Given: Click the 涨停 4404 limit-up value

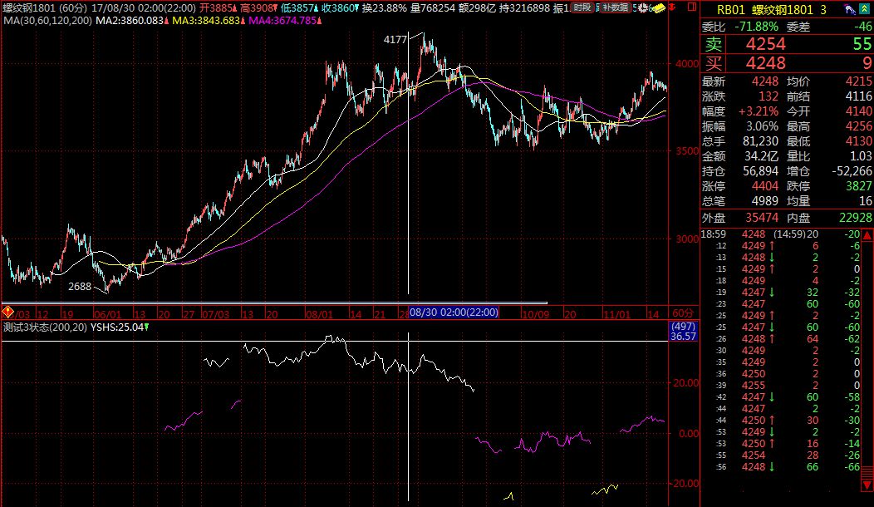Looking at the screenshot, I should click(x=764, y=186).
